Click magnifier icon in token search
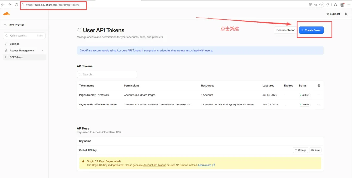The width and height of the screenshot is (352, 178). click(80, 74)
